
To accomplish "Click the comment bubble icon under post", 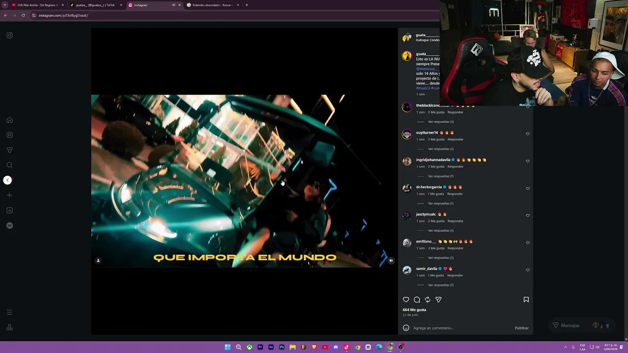I will click(417, 300).
